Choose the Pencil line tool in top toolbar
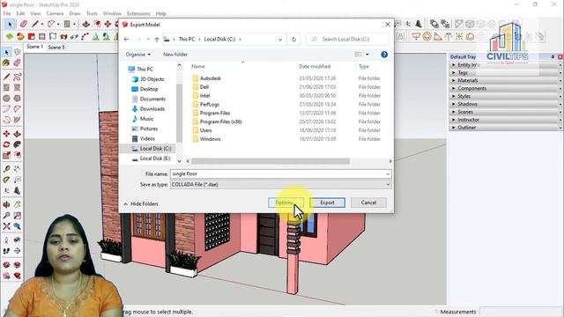Screen dimensions: 564x317 tap(35, 24)
